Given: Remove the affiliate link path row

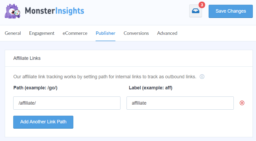Looking at the screenshot, I should click(242, 103).
